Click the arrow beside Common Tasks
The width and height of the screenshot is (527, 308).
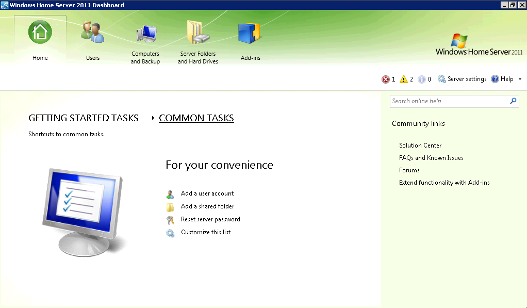(153, 118)
